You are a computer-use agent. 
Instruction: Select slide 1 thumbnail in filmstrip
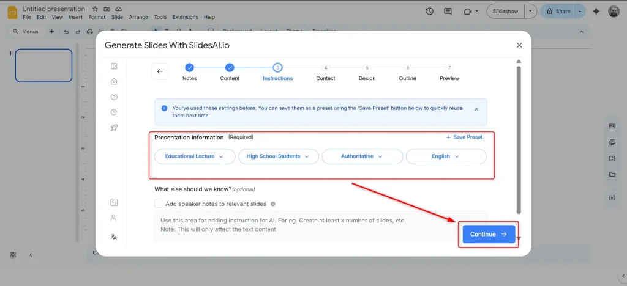(x=43, y=65)
